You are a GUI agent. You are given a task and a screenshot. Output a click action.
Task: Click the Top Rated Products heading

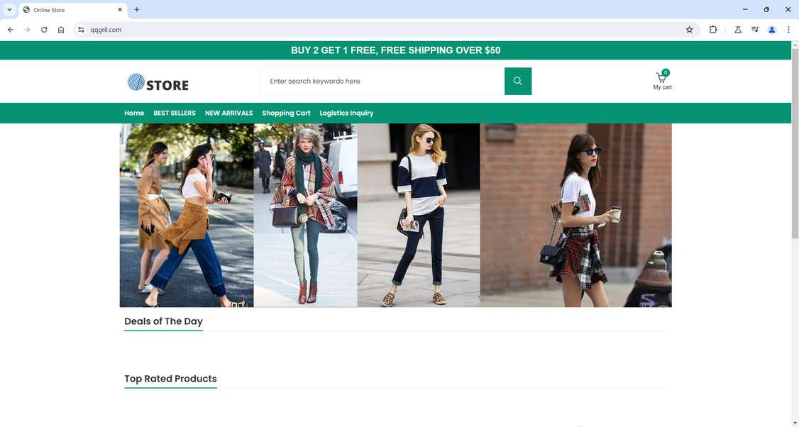pyautogui.click(x=171, y=379)
